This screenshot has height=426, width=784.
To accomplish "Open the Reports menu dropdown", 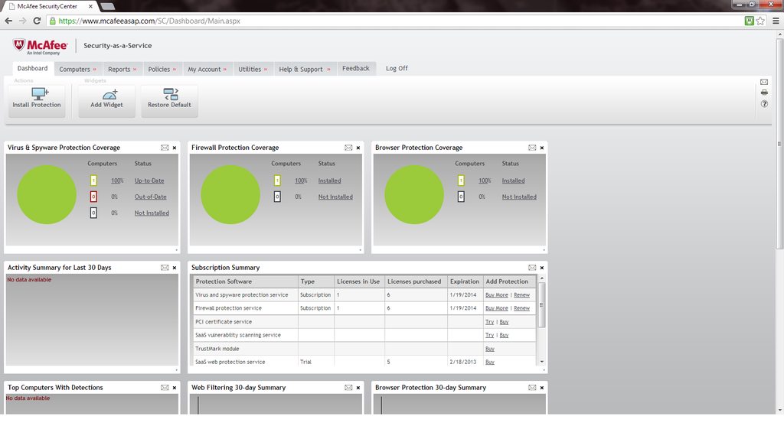I will [122, 70].
